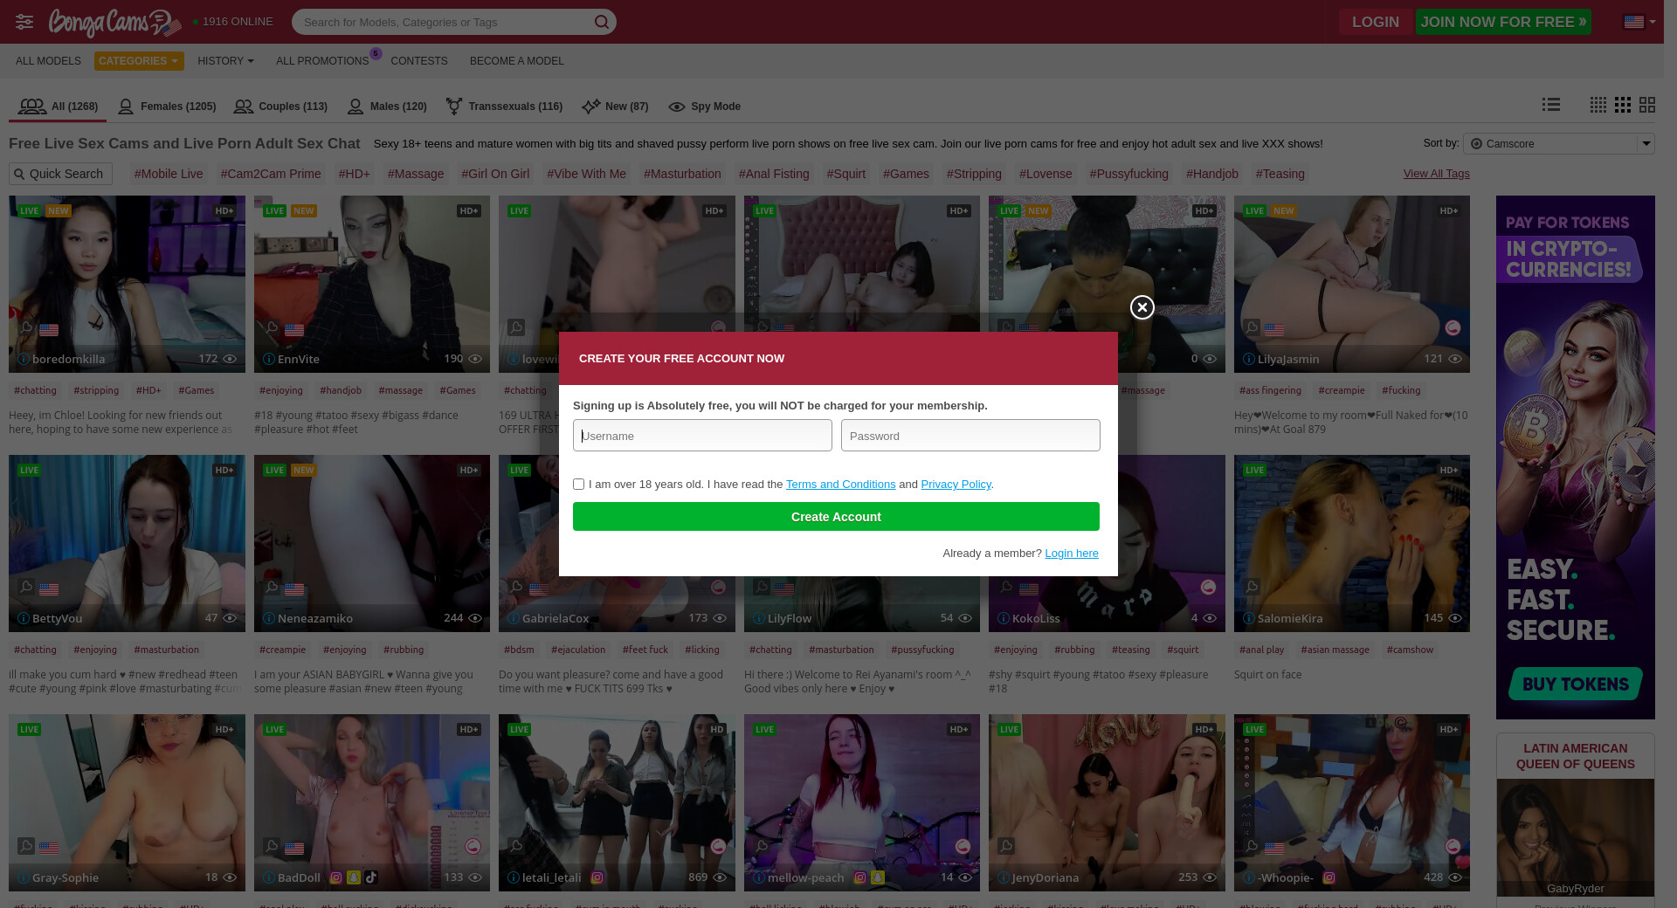Select the smallest thumbnail grid view icon
Screen dimensions: 1677x908
click(x=1598, y=105)
